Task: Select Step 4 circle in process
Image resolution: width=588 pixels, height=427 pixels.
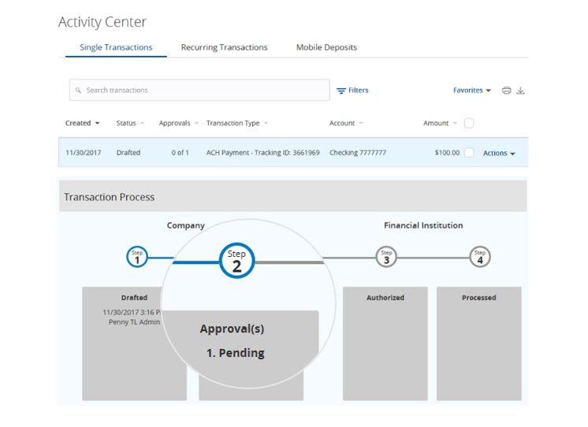Action: click(480, 257)
